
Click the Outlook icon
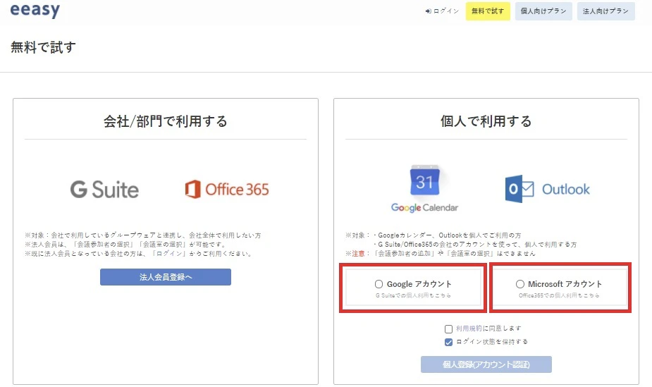[x=548, y=190]
